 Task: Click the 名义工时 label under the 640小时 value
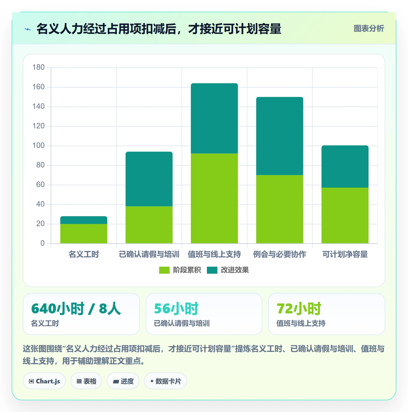pos(45,323)
